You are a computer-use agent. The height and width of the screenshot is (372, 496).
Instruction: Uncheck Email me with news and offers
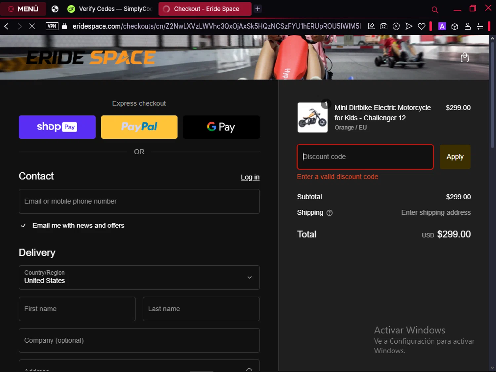(23, 226)
